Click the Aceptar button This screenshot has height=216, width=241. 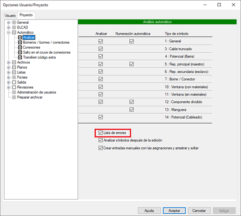(174, 211)
